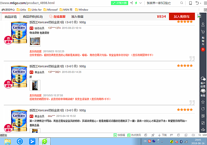Switch to the 商品评价(813) tab
This screenshot has width=207, height=145.
click(x=33, y=17)
